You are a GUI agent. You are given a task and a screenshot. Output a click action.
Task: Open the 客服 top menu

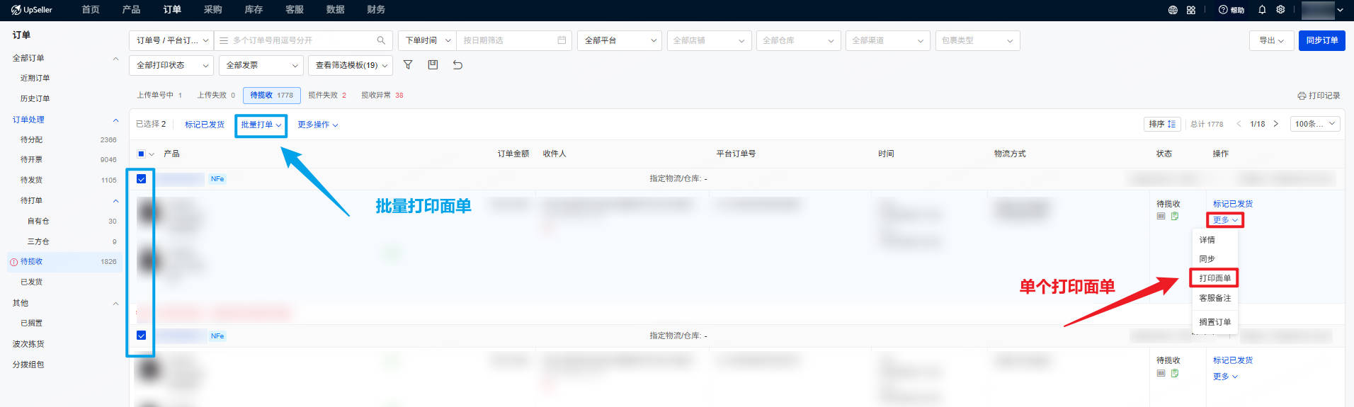pyautogui.click(x=295, y=10)
